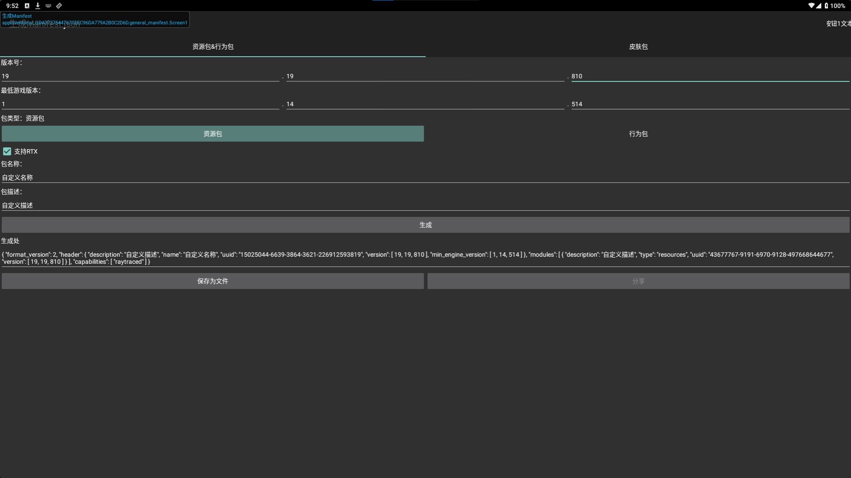This screenshot has height=478, width=851.
Task: Click the 最低游戏版本 label
Action: pyautogui.click(x=21, y=90)
